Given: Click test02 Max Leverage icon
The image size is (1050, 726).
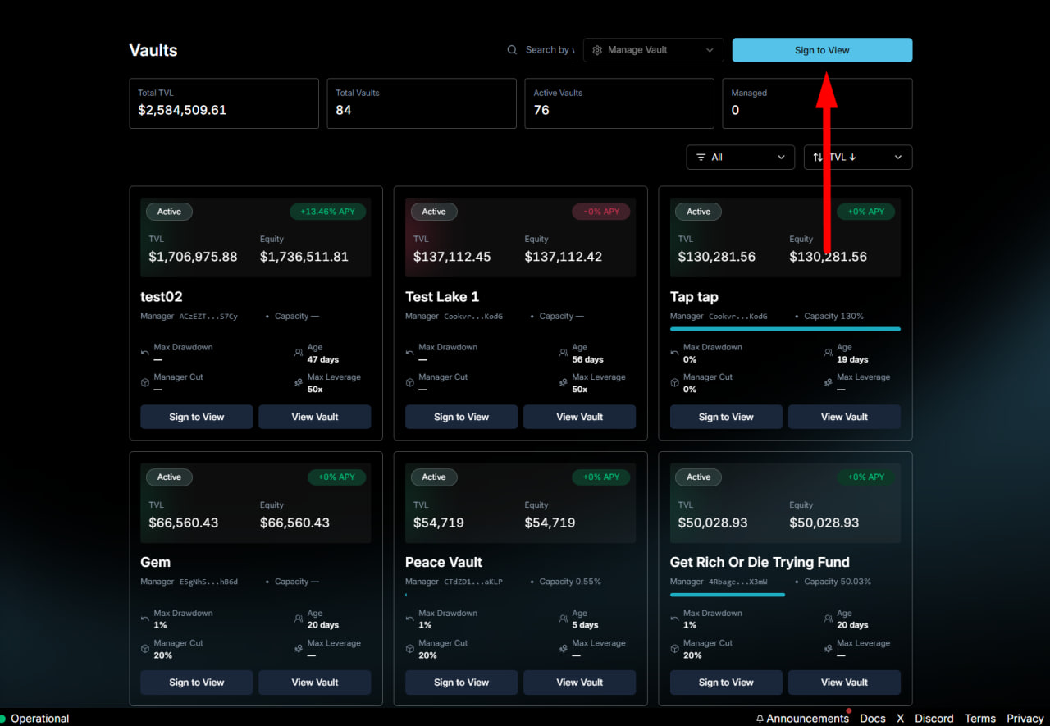Looking at the screenshot, I should [x=299, y=383].
